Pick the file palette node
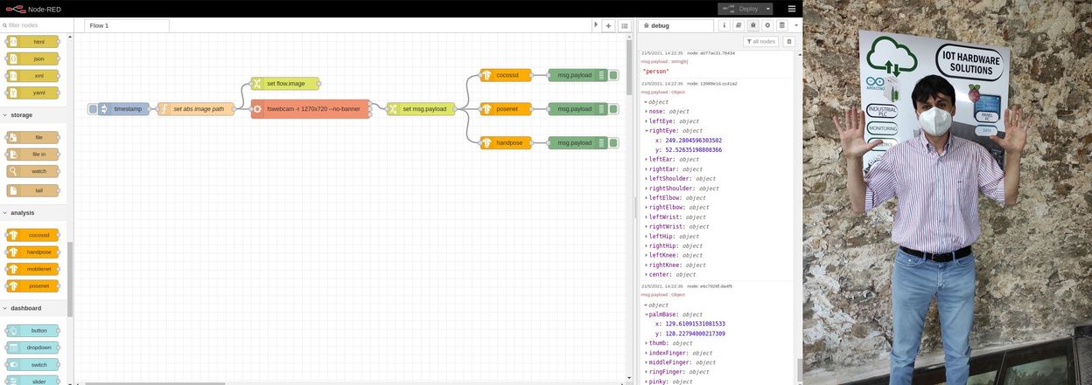The height and width of the screenshot is (385, 1092). click(x=32, y=137)
